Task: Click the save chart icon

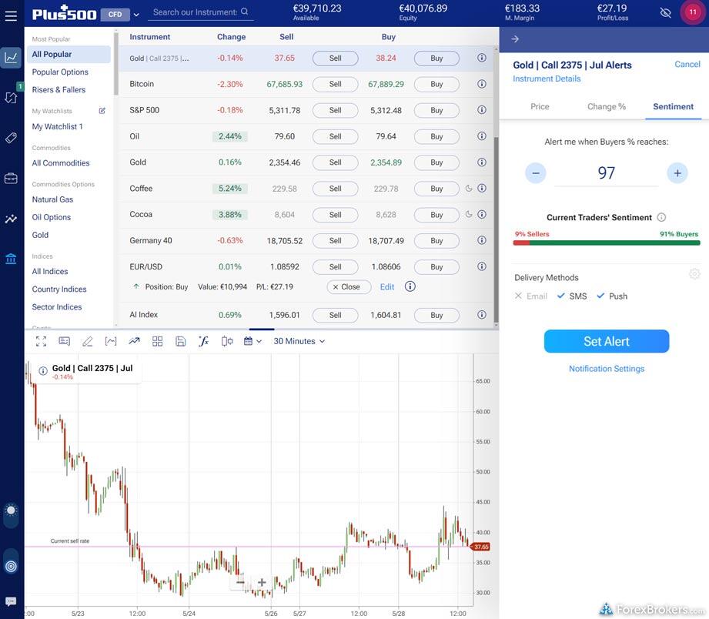Action: (180, 341)
